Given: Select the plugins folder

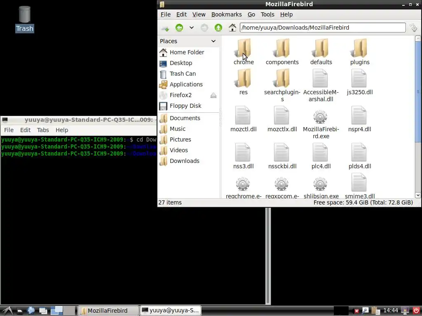Looking at the screenshot, I should tap(359, 48).
